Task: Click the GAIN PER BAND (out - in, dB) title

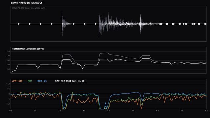Action: pos(70,81)
